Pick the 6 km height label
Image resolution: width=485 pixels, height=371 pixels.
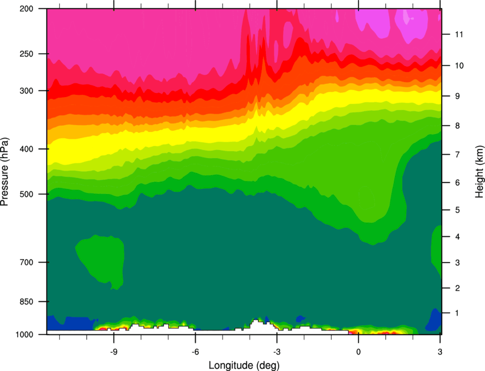coord(457,183)
